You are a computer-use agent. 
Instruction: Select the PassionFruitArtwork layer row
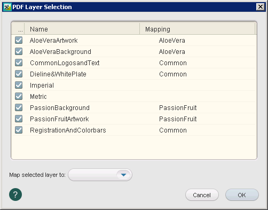(134, 119)
